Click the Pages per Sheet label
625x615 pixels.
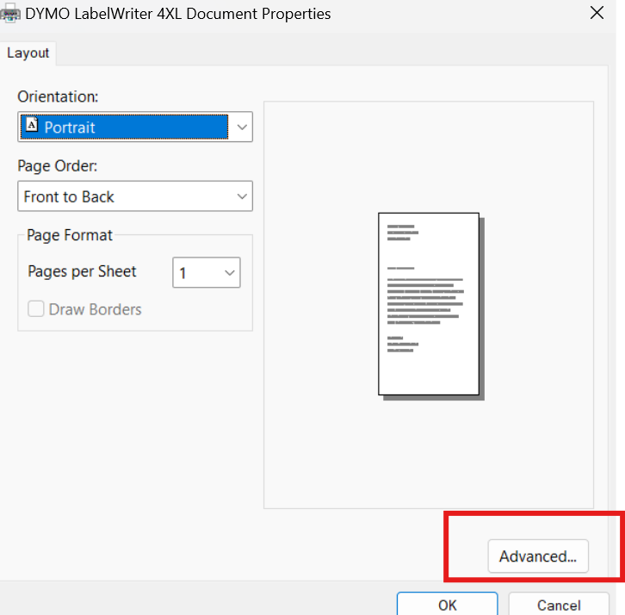[x=82, y=271]
